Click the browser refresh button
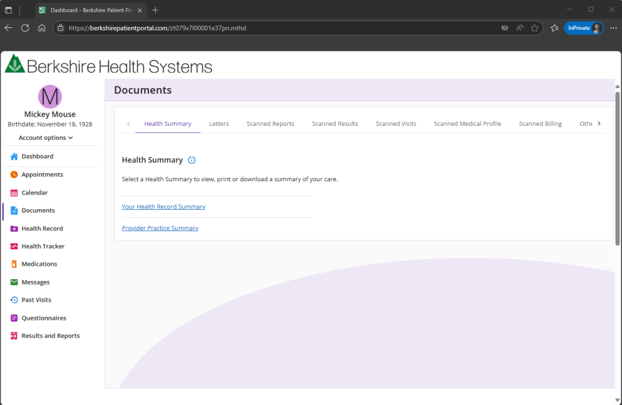Image resolution: width=622 pixels, height=405 pixels. [25, 28]
